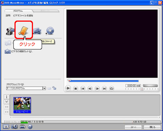The image size is (163, 131).
Task: Start playback with the Play button
Action: tap(68, 88)
